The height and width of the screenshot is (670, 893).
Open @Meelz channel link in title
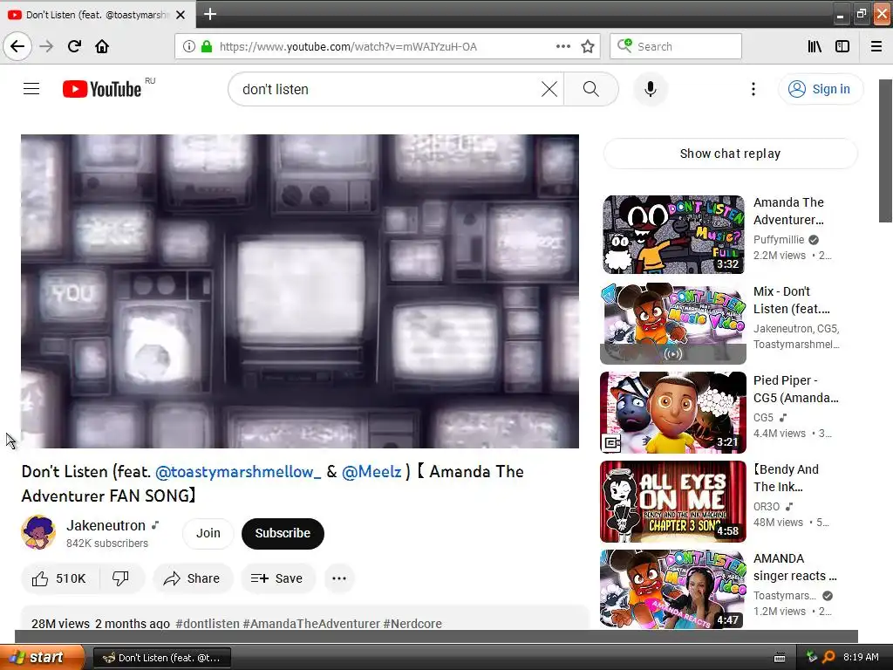(372, 472)
